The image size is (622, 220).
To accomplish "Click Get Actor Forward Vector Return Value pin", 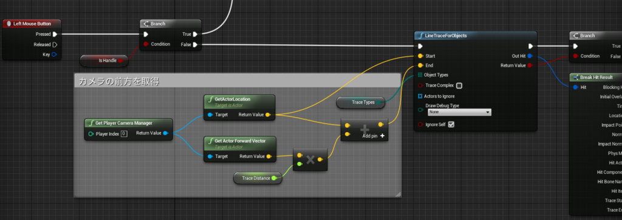I will coord(269,156).
